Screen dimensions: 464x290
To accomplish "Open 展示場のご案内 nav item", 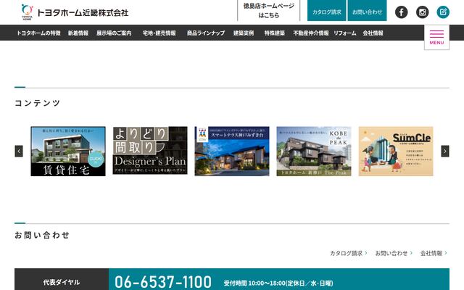I will (x=114, y=33).
